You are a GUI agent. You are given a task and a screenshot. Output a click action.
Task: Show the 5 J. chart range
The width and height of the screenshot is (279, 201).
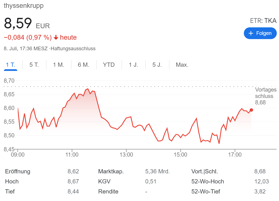point(157,65)
